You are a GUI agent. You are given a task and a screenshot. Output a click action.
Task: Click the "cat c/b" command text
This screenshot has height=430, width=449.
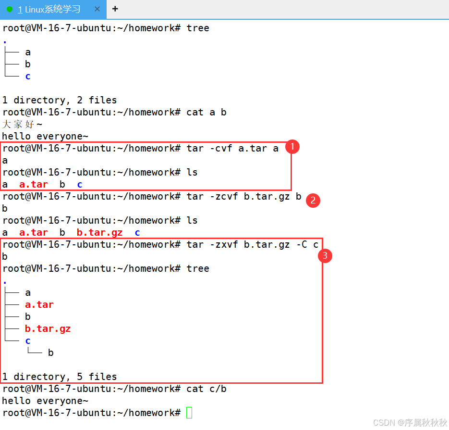(x=206, y=389)
